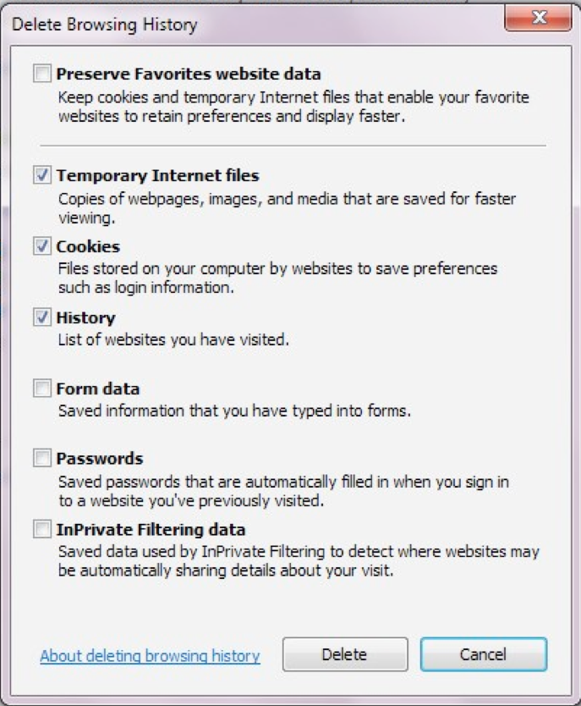Click the bold 'History' label text
The image size is (581, 706).
point(86,318)
